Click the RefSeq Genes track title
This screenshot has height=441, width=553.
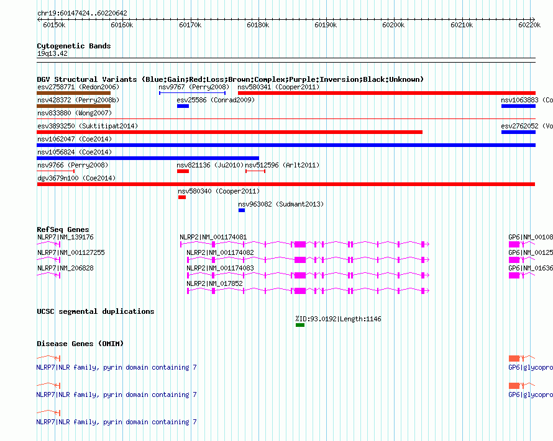63,229
